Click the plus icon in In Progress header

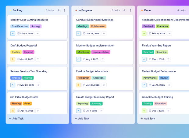tap(124, 10)
